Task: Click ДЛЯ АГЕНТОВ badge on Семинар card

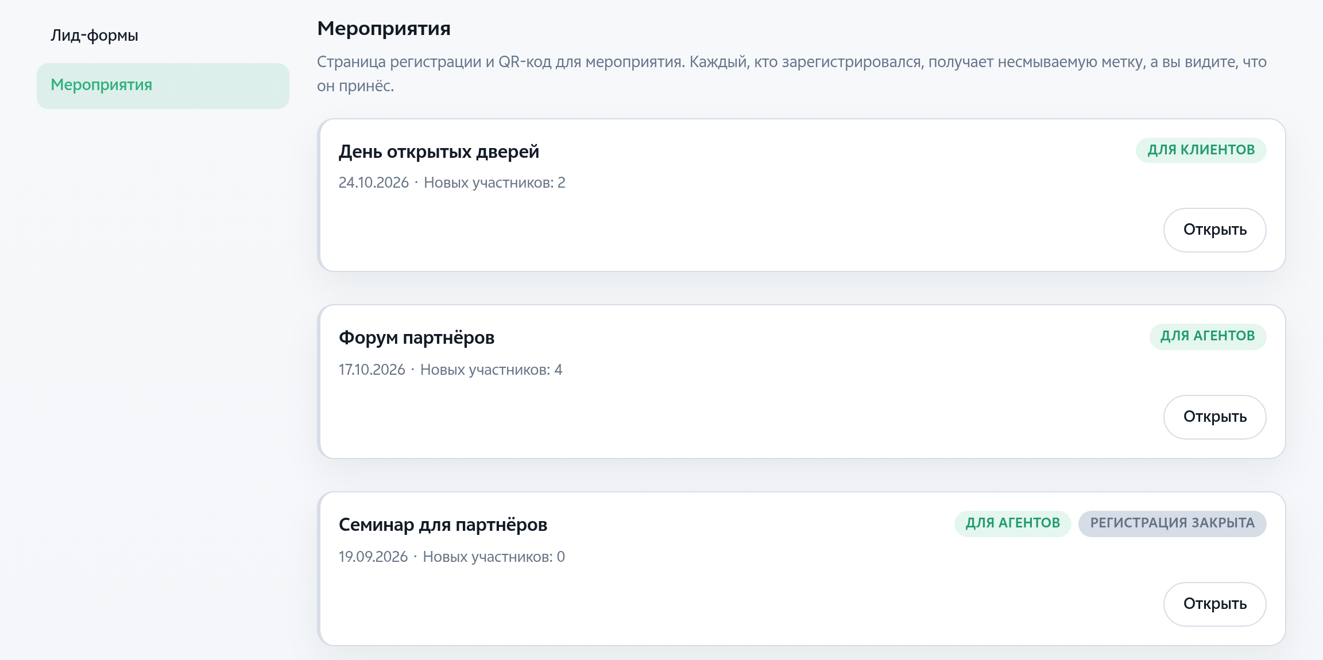Action: pos(1012,523)
